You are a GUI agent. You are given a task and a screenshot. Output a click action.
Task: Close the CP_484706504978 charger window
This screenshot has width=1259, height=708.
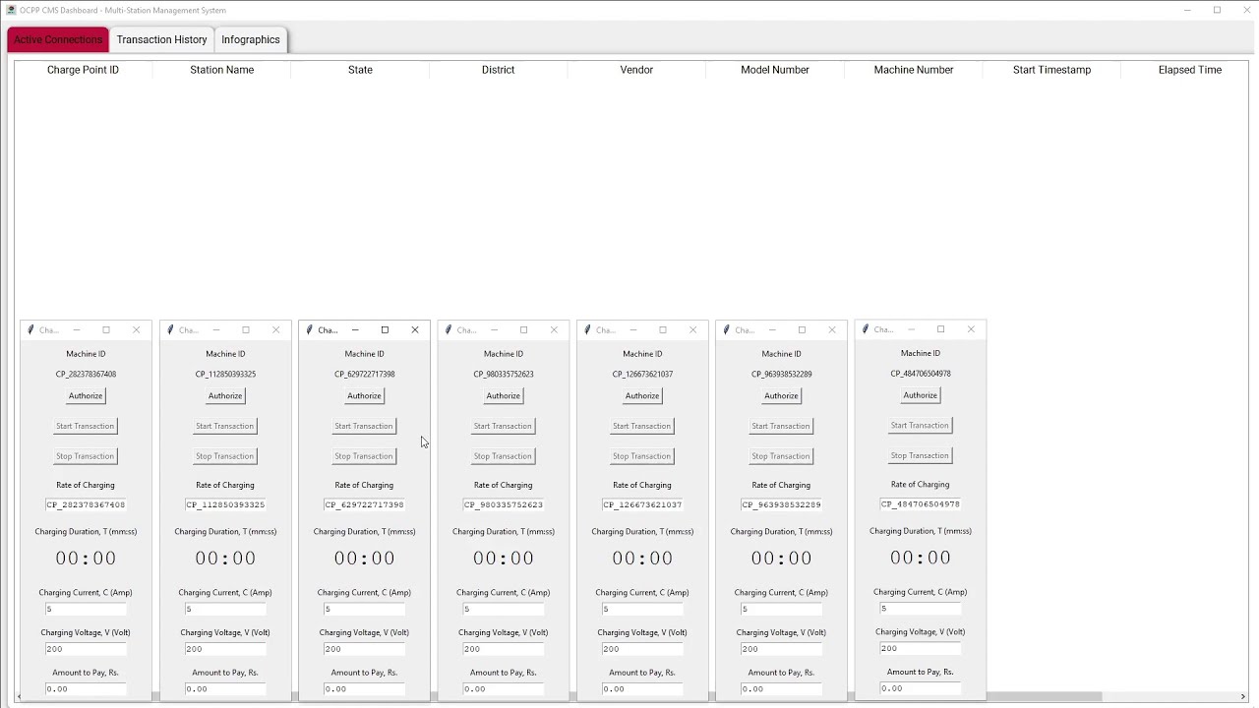971,329
